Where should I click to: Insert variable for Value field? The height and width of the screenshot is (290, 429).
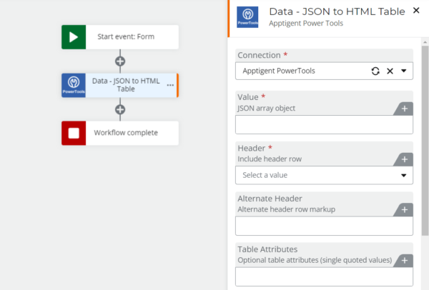tap(405, 109)
